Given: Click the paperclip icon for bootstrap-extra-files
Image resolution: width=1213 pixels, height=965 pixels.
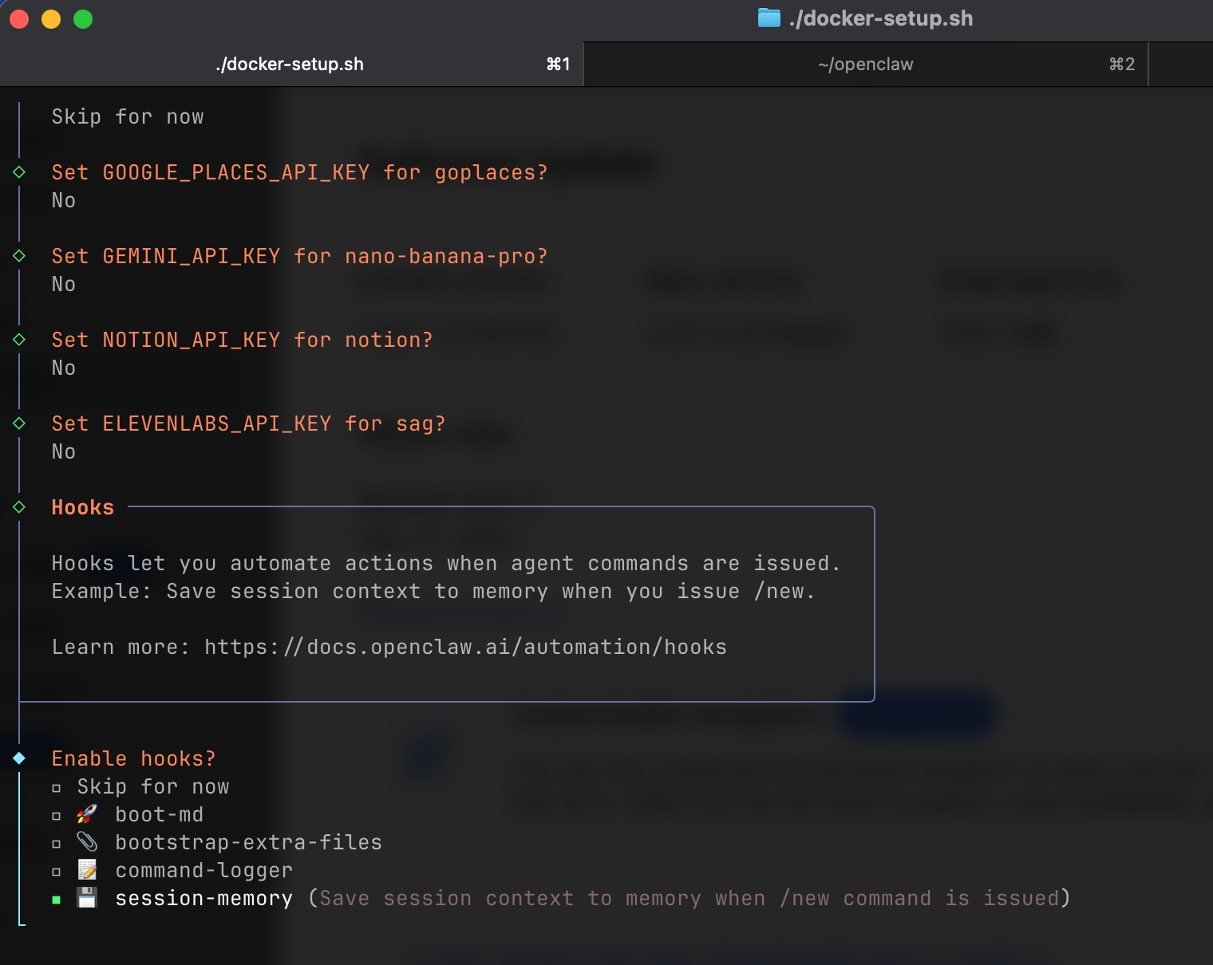Looking at the screenshot, I should click(87, 842).
